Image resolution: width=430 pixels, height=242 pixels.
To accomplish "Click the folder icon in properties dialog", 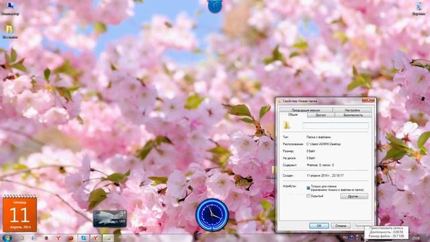I will (287, 125).
